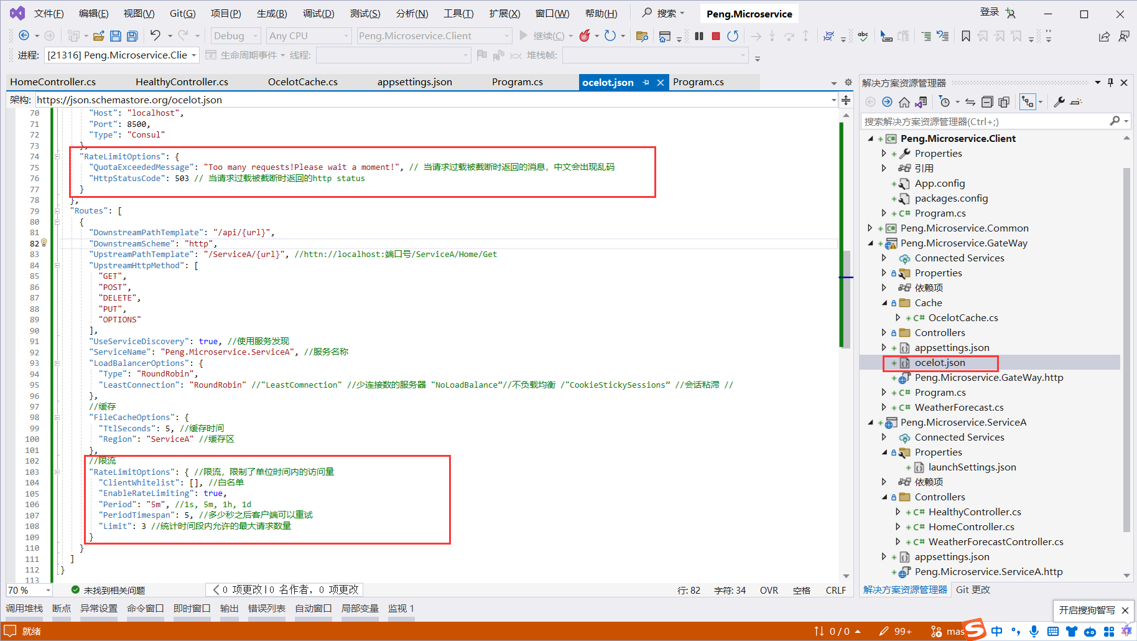
Task: Toggle a bookmark with the bookmark icon
Action: click(x=966, y=36)
